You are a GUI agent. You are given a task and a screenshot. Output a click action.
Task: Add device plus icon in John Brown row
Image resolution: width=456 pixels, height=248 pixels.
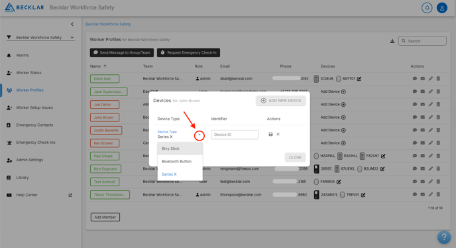pyautogui.click(x=343, y=117)
